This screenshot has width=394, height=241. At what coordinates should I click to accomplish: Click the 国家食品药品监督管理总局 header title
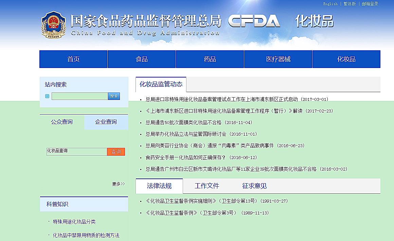click(146, 21)
